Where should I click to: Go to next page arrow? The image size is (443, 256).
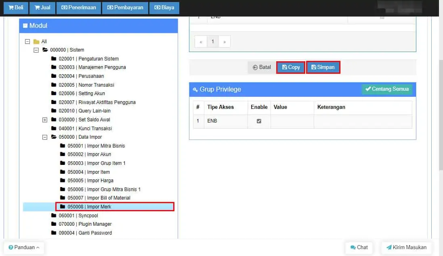click(225, 42)
